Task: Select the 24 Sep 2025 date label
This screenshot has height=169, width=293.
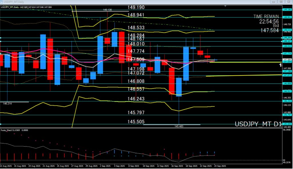Action: (220, 166)
